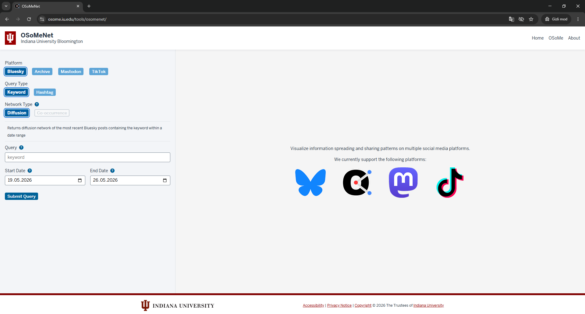Open the Network Type help icon
585x314 pixels.
37,104
